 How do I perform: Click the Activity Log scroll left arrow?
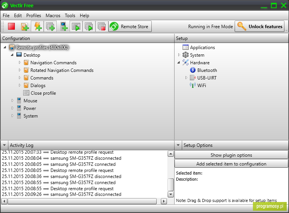tap(4, 201)
